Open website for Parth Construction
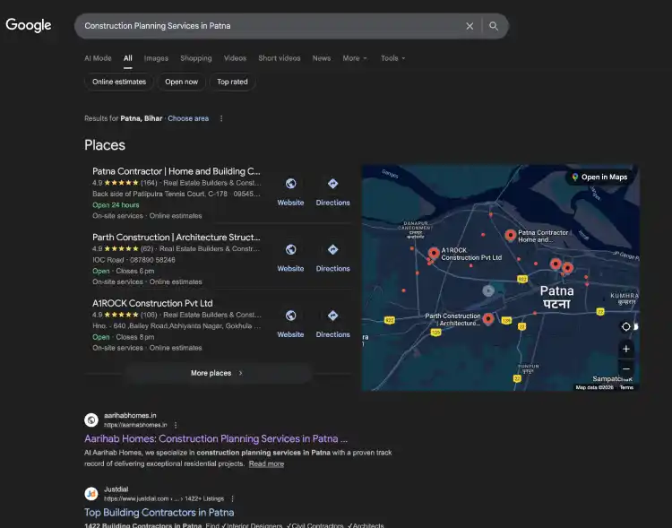Image resolution: width=672 pixels, height=528 pixels. coord(290,256)
